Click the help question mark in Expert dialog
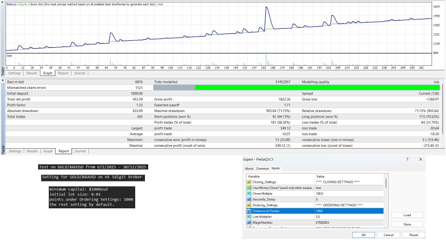The image size is (446, 250). (407, 159)
